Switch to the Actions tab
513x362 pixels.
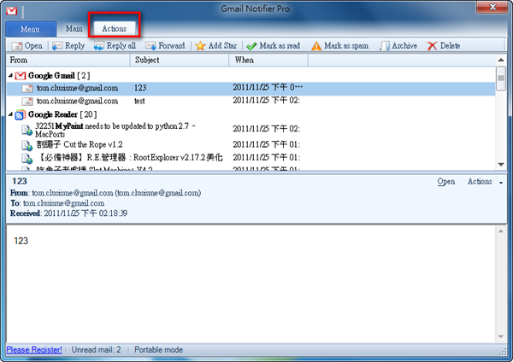click(115, 29)
